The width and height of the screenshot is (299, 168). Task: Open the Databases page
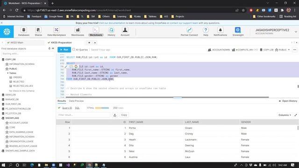pos(24,32)
